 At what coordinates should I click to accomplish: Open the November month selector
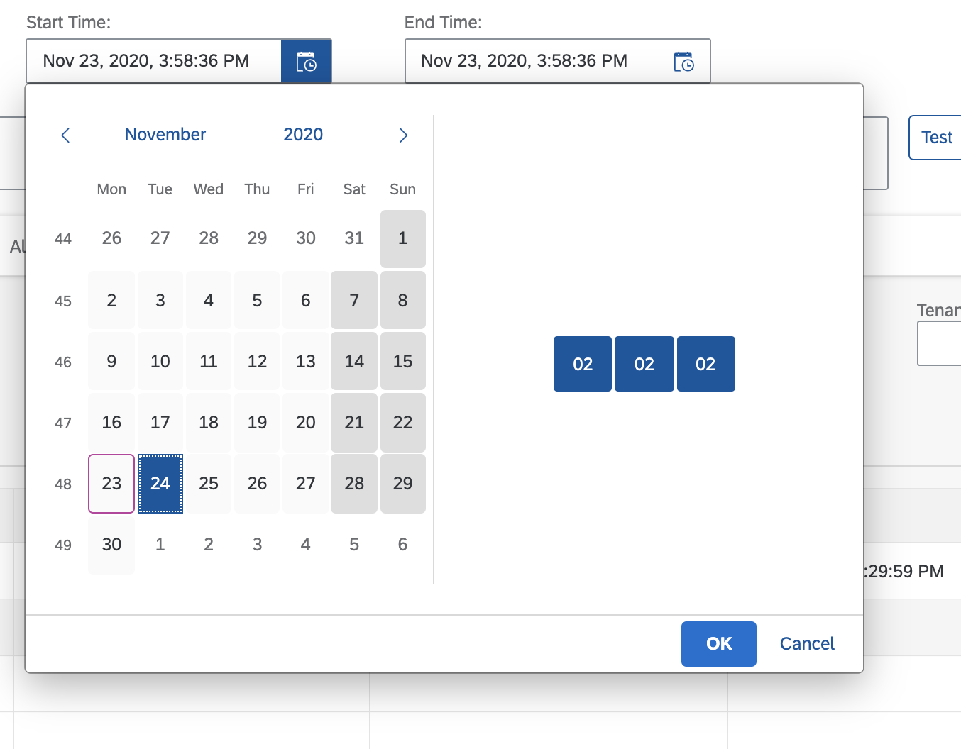pyautogui.click(x=165, y=134)
